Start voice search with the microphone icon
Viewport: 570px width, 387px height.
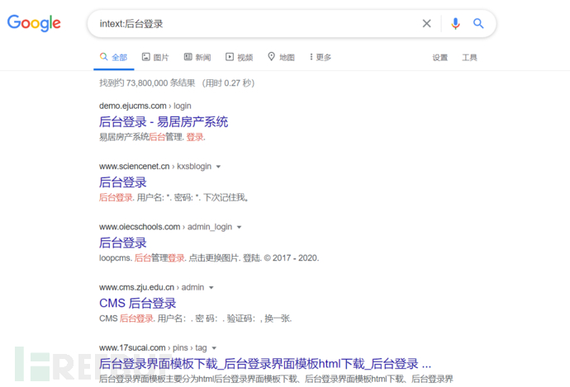coord(455,24)
